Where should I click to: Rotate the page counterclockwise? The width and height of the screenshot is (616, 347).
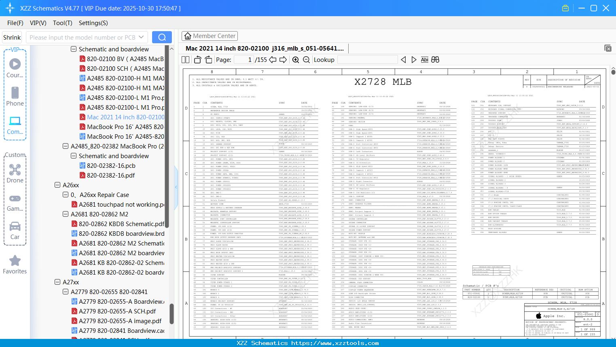[197, 60]
